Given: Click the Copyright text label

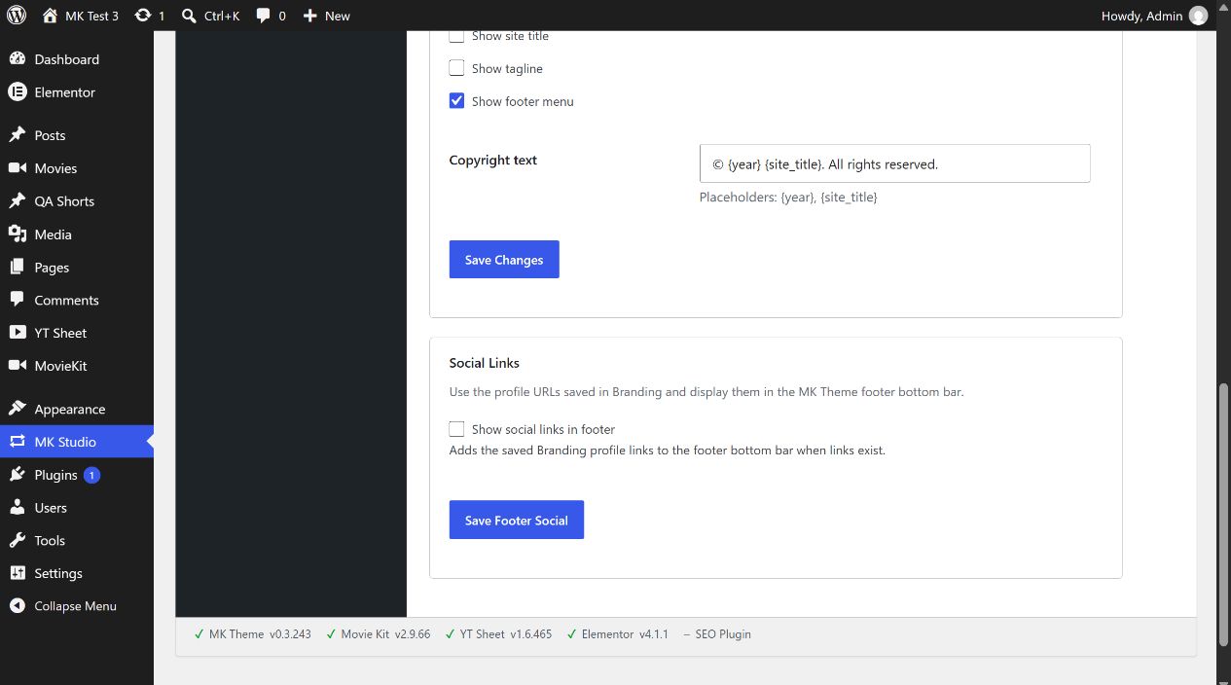Looking at the screenshot, I should click(493, 161).
